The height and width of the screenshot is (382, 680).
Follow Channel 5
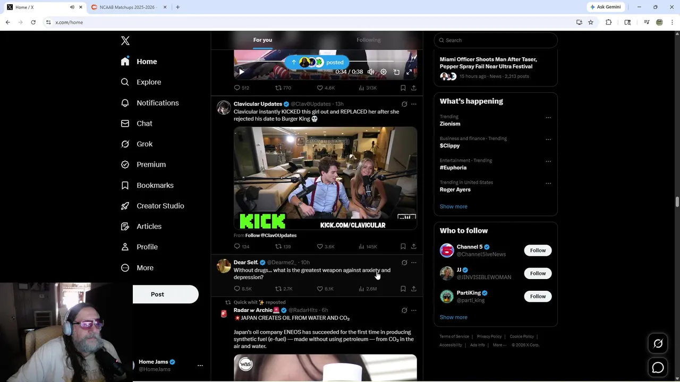click(x=538, y=250)
